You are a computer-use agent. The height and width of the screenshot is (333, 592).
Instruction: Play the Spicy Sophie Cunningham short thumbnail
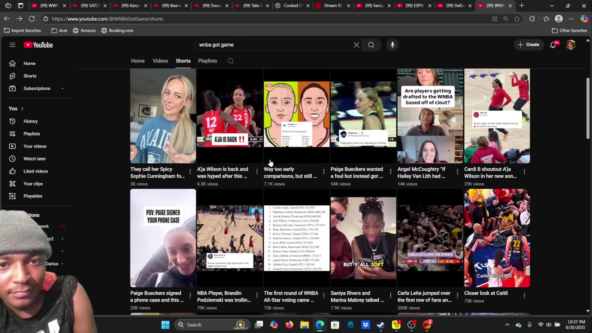163,116
